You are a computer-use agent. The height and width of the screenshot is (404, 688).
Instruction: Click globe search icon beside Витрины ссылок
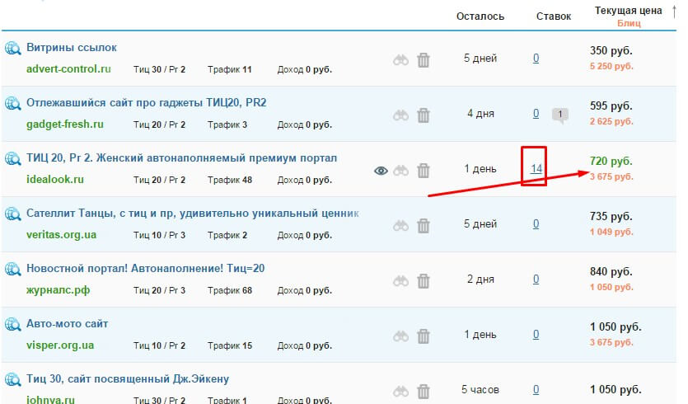point(12,49)
